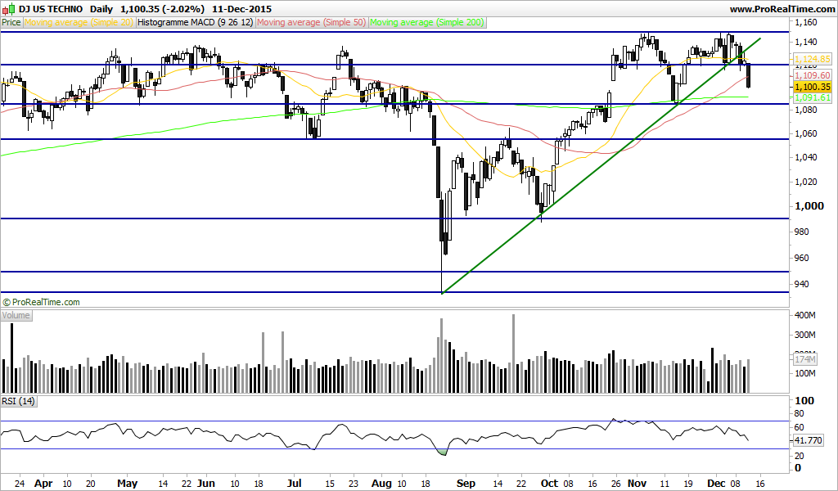Click the May label on the time axis
This screenshot has height=491, width=838.
(x=127, y=484)
